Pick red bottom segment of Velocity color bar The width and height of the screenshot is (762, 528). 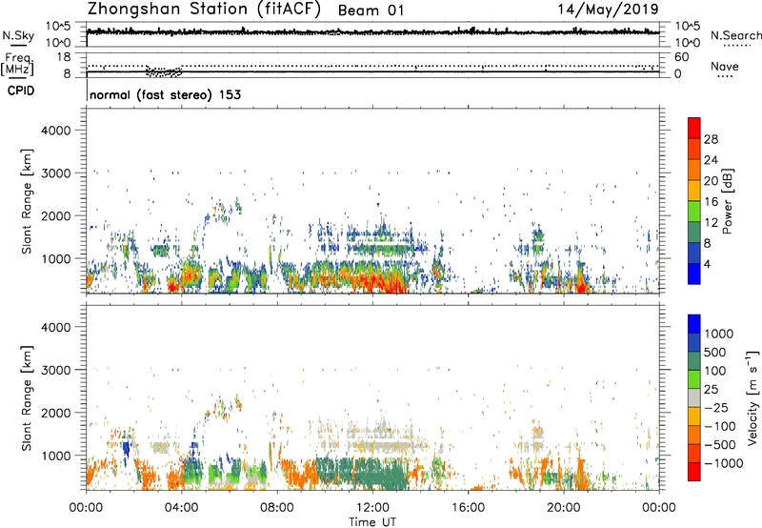click(694, 472)
